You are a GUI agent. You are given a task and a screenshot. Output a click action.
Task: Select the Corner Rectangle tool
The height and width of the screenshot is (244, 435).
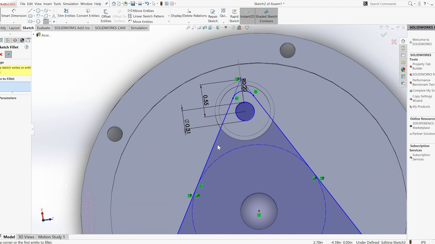pyautogui.click(x=30, y=16)
